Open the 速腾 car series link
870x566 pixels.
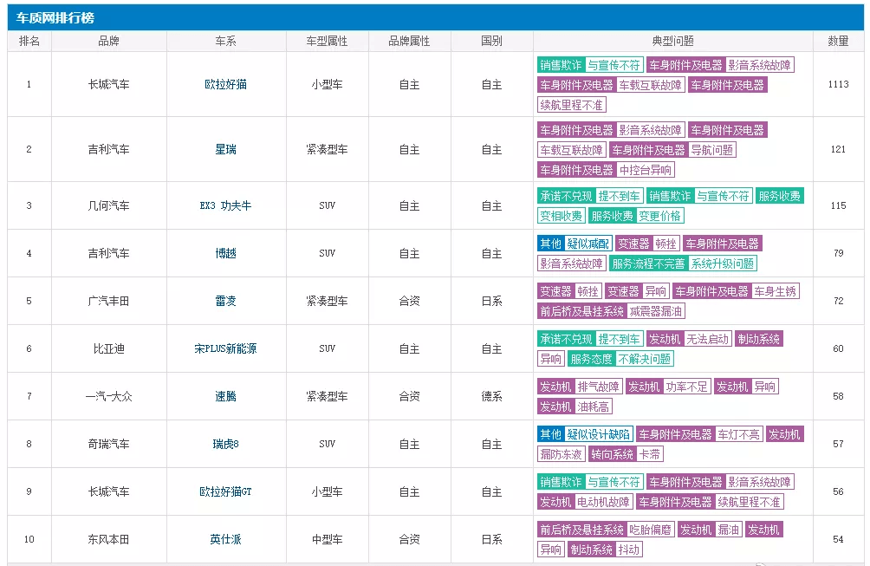225,396
